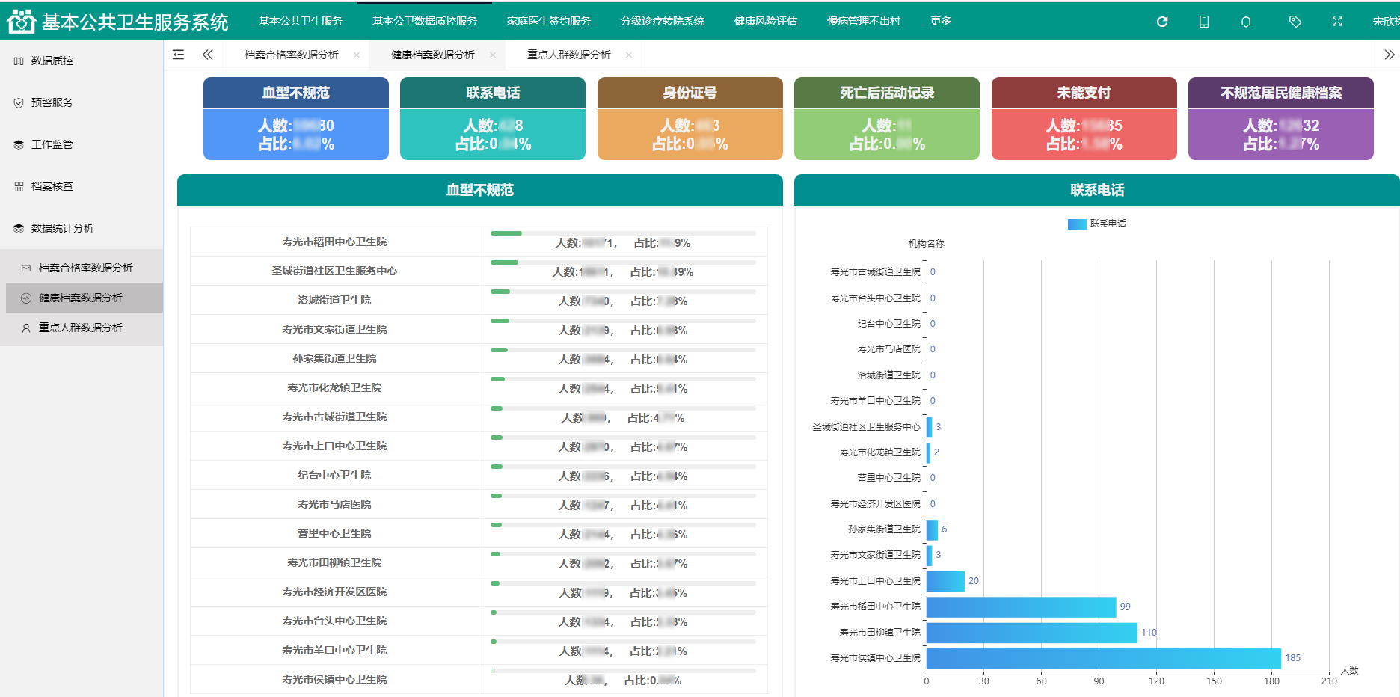The height and width of the screenshot is (697, 1400).
Task: Close the 健康档案数据分析 tab
Action: tap(493, 55)
